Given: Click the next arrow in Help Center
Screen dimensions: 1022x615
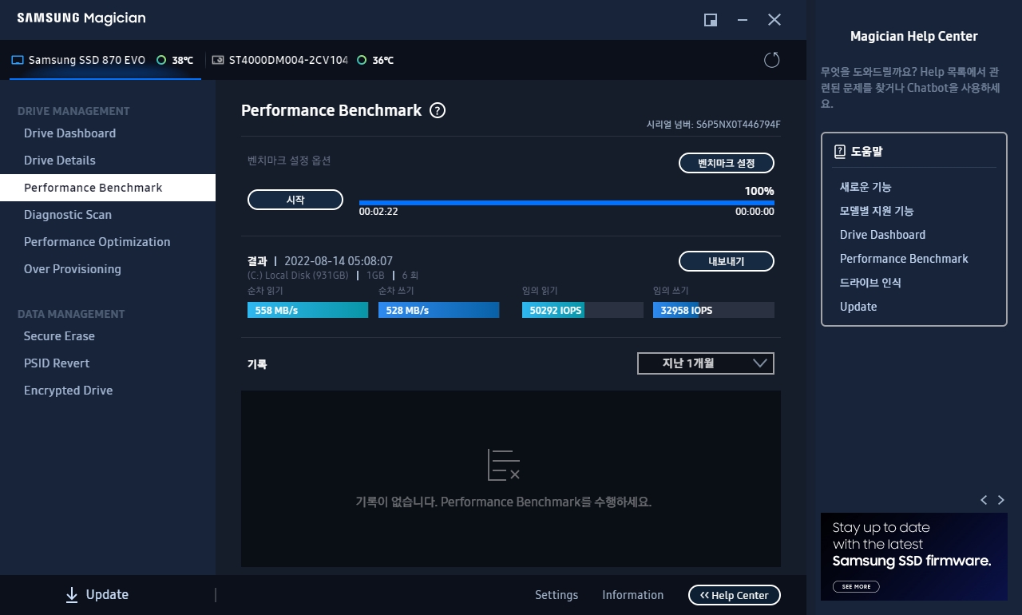Looking at the screenshot, I should [1001, 500].
